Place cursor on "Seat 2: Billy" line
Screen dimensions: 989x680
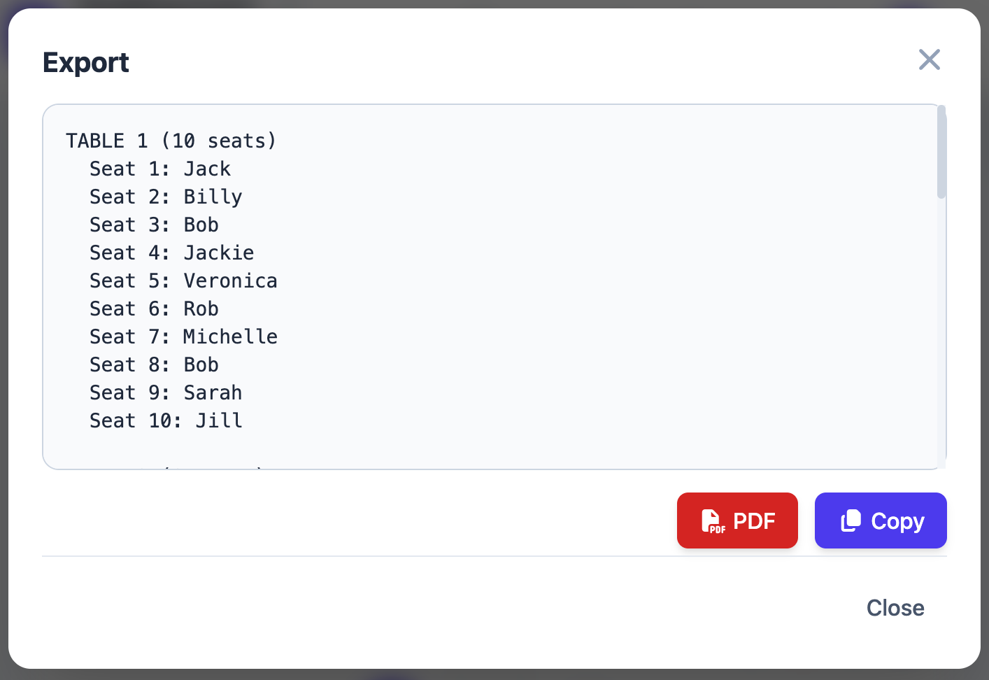click(x=165, y=197)
